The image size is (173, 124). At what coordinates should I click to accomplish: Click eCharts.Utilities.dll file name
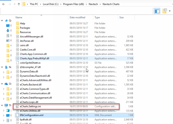[30, 111]
